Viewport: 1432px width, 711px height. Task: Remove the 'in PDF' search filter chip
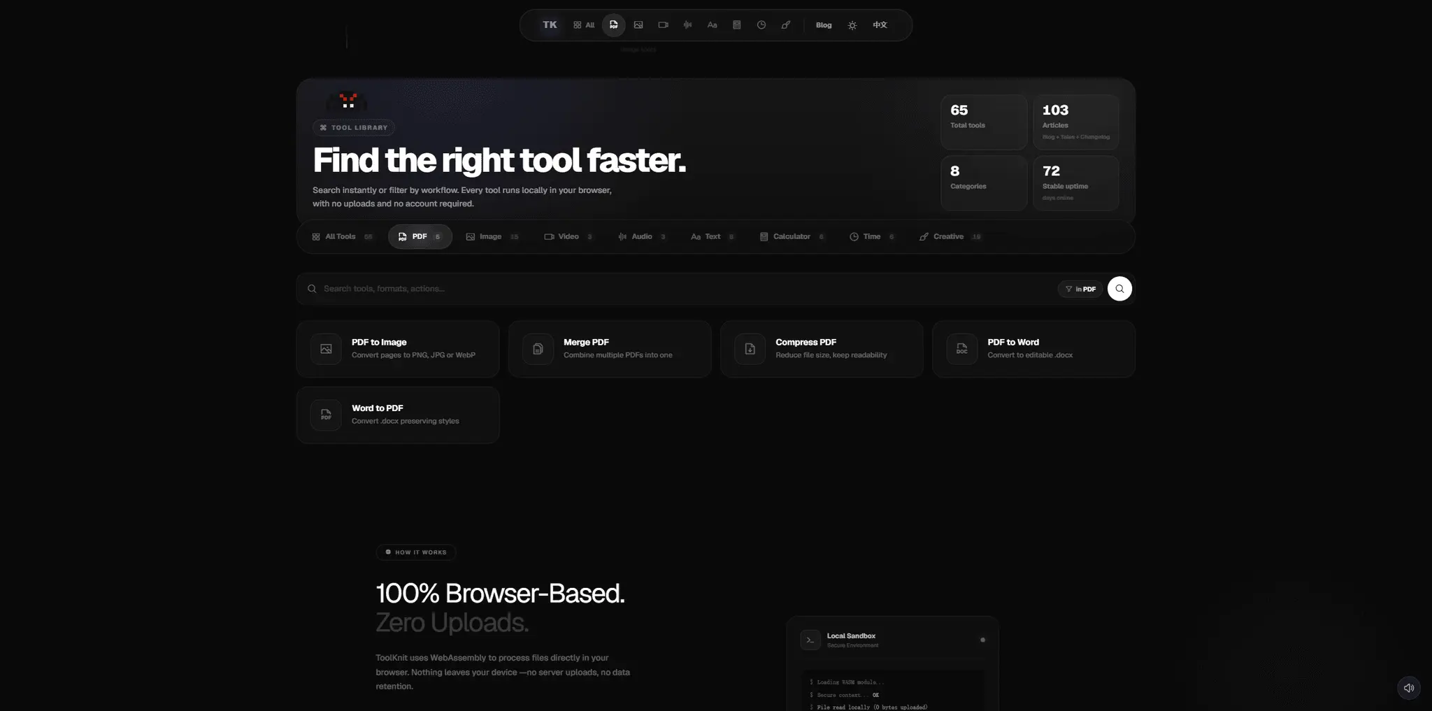(1080, 289)
